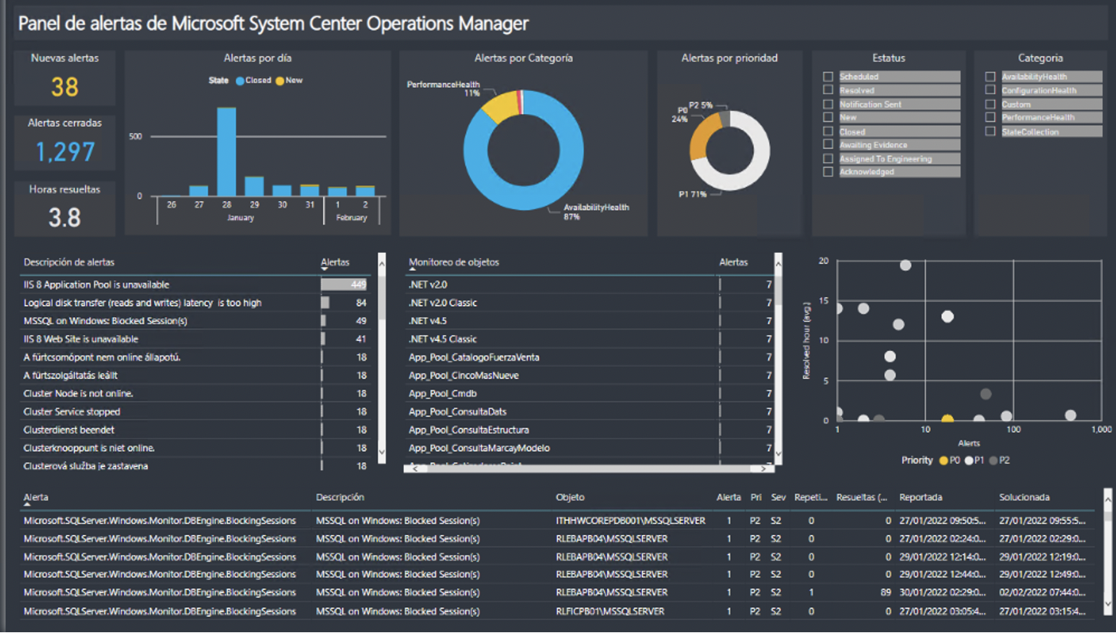Image resolution: width=1116 pixels, height=633 pixels.
Task: Click the P2 priority legend dot
Action: 994,460
